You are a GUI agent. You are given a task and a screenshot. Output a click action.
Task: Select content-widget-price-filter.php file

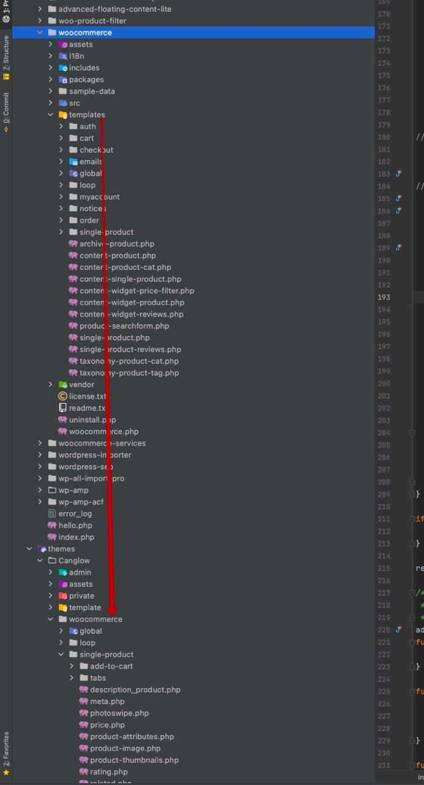tap(137, 291)
